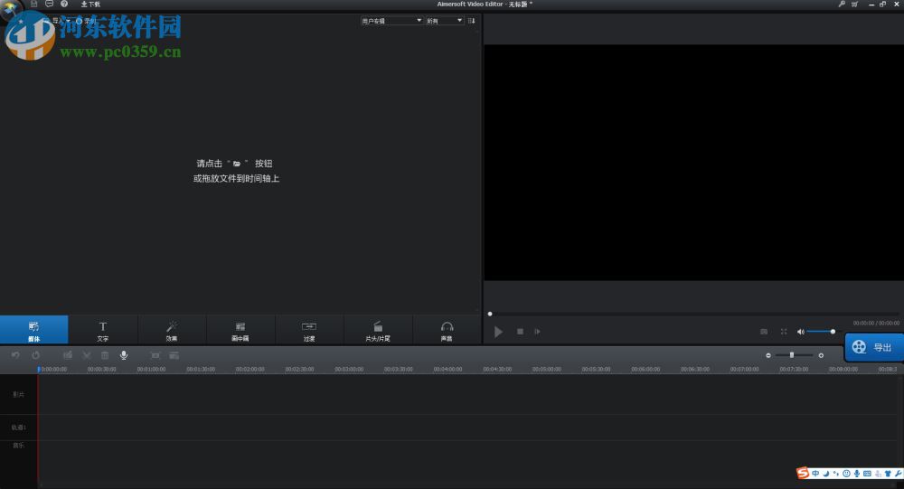Select the 影片 (Video) track label
This screenshot has width=904, height=489.
click(x=18, y=394)
